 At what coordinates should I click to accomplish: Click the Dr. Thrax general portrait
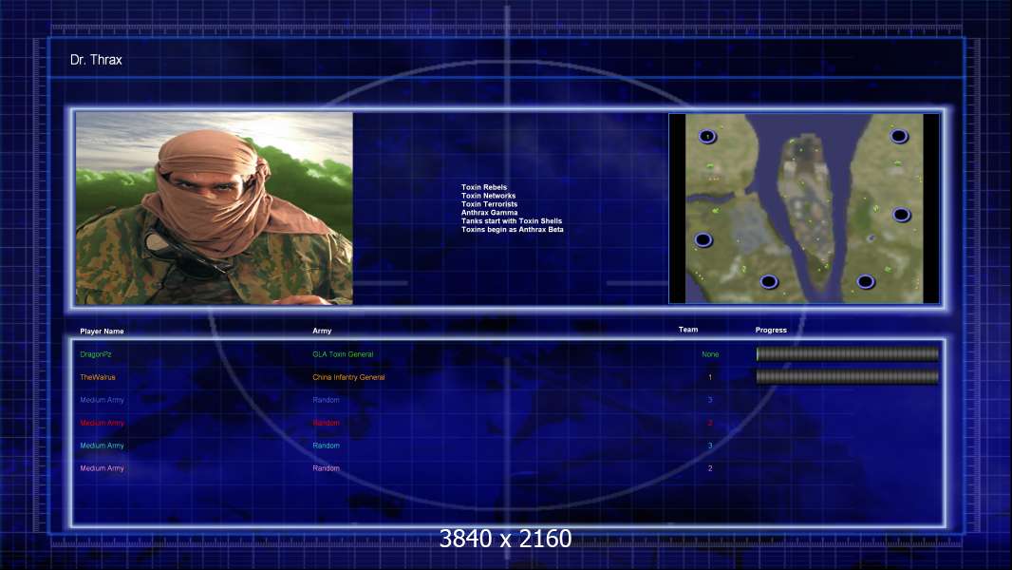coord(215,208)
